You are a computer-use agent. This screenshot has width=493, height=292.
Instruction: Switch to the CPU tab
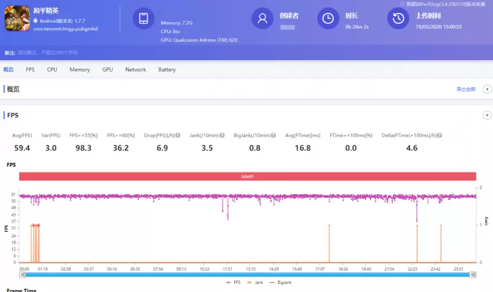pyautogui.click(x=52, y=70)
